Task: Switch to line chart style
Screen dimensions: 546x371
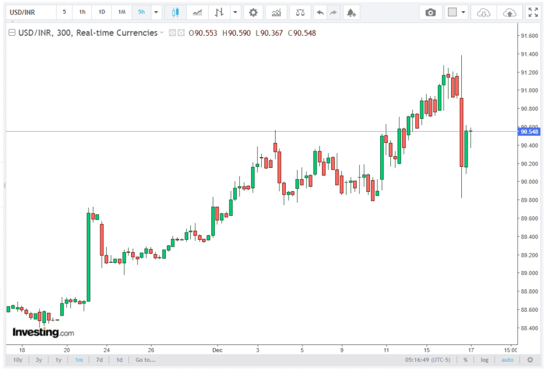Action: point(197,12)
